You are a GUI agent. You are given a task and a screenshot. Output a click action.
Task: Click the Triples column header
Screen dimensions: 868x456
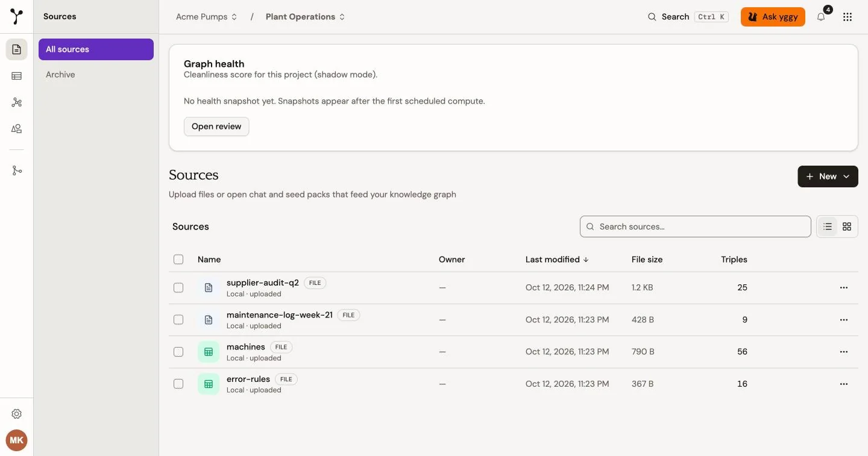(734, 260)
